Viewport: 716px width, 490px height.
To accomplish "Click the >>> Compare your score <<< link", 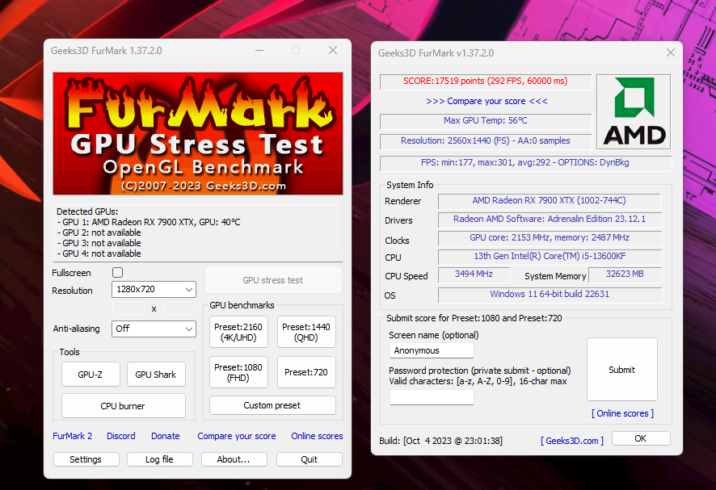I will click(x=486, y=101).
